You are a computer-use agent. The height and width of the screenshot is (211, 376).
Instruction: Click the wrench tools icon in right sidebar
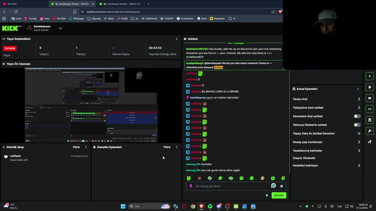point(370,131)
